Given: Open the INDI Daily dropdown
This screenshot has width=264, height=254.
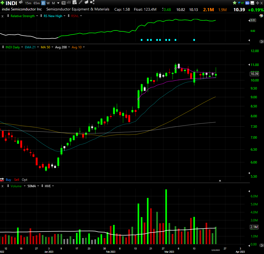Looking at the screenshot, I should point(22,47).
